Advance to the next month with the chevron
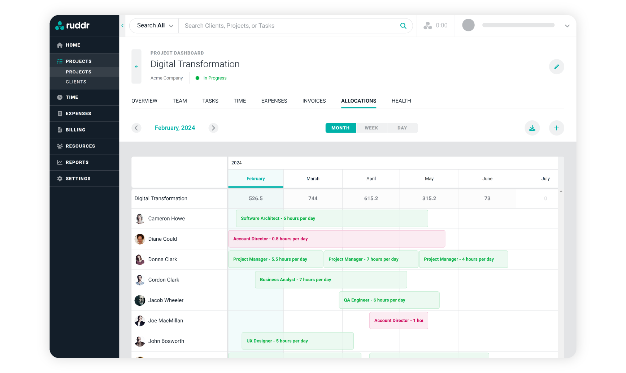This screenshot has width=626, height=373. (213, 128)
